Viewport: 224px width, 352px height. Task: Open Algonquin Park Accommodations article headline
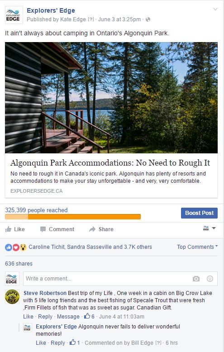[x=110, y=163]
